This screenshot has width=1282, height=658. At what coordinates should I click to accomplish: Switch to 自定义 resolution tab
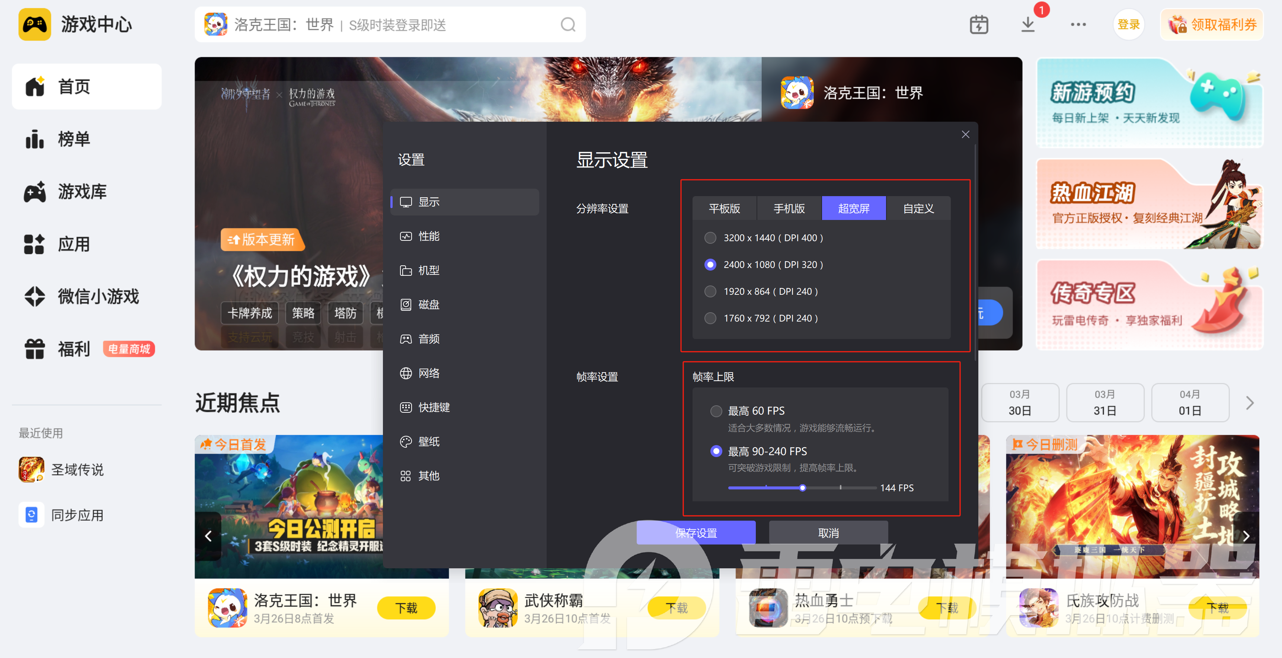point(918,208)
